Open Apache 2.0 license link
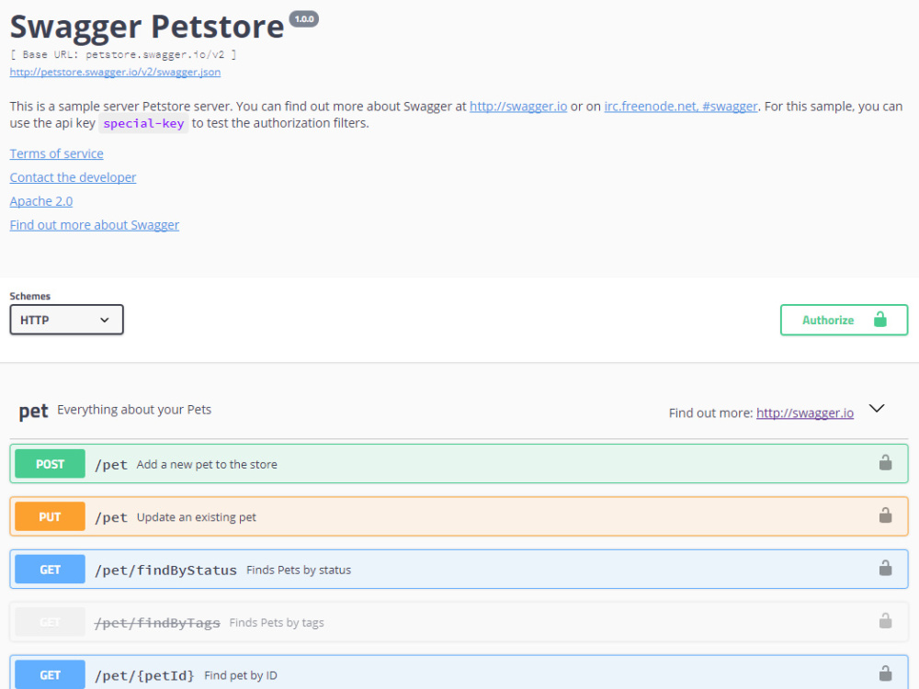The image size is (919, 689). pyautogui.click(x=41, y=201)
